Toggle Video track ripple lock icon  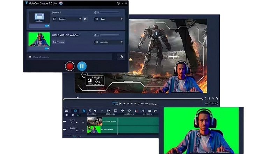tap(83, 123)
